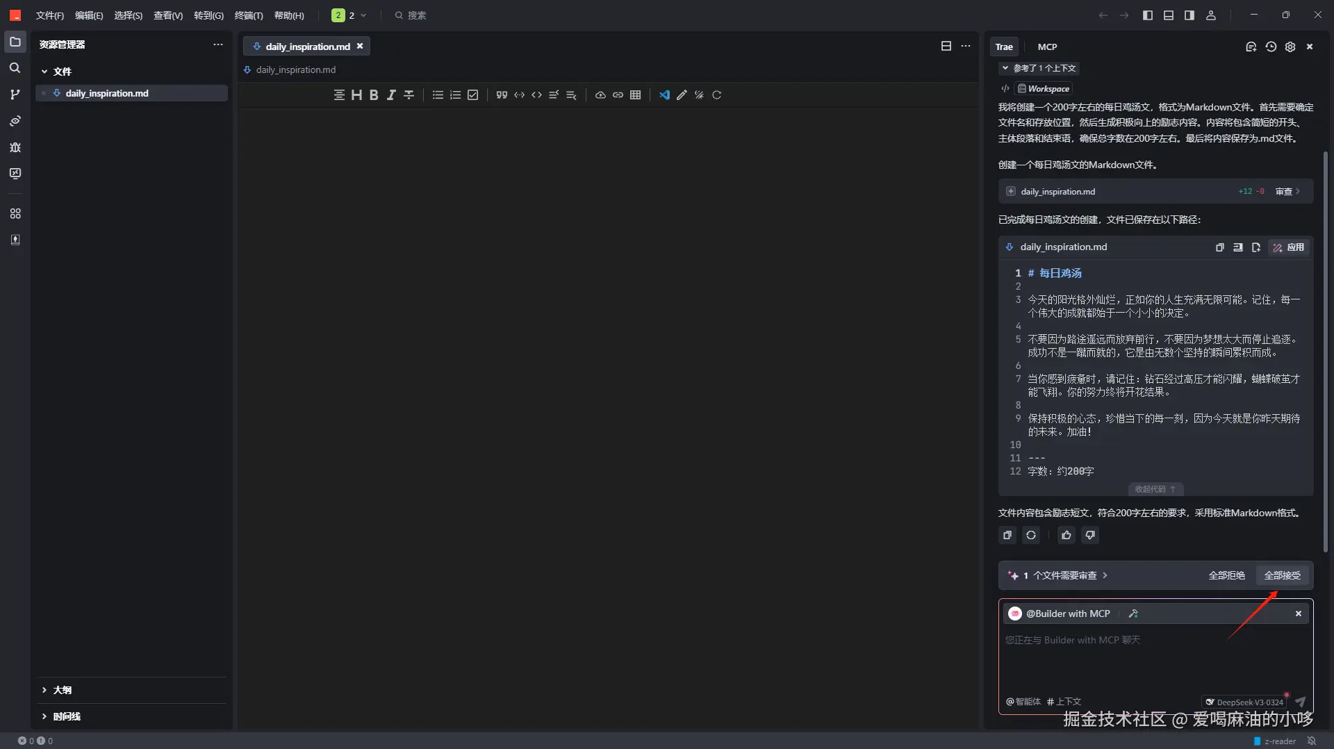Apply bold formatting in markdown toolbar
Image resolution: width=1334 pixels, height=749 pixels.
point(374,95)
